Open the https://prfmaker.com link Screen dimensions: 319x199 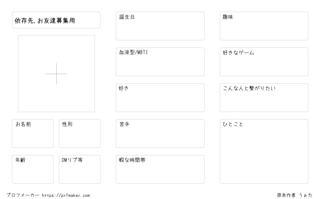pos(66,196)
